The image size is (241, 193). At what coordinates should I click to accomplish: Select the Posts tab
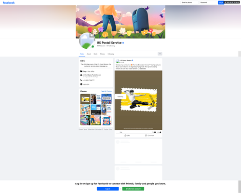[82, 54]
